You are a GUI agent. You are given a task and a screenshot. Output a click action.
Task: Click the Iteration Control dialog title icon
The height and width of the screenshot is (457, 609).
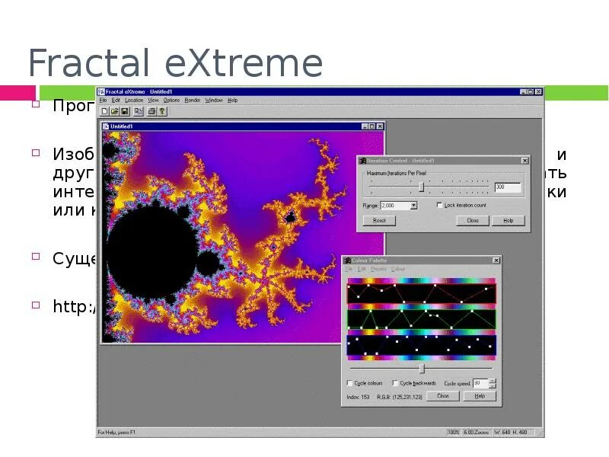[362, 161]
